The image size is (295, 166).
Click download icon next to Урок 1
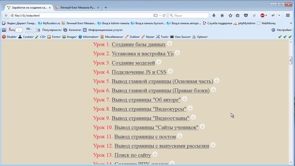[170, 43]
